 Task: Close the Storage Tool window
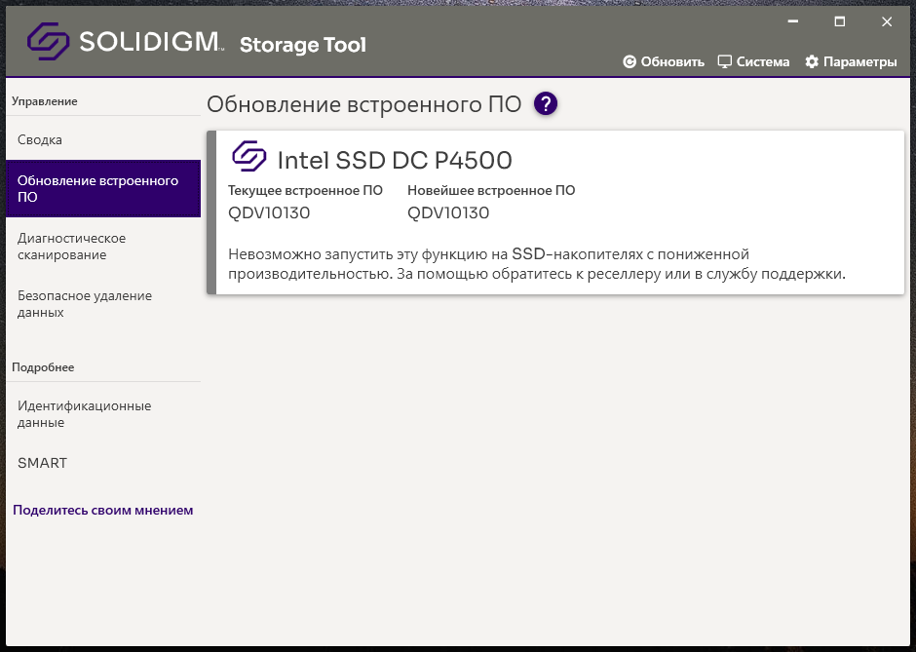[x=887, y=21]
